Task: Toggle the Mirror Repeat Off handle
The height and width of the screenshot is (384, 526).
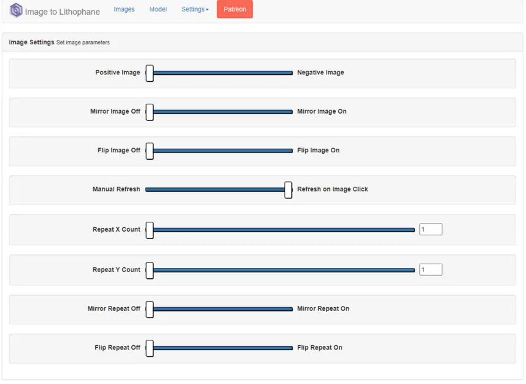Action: pos(150,309)
